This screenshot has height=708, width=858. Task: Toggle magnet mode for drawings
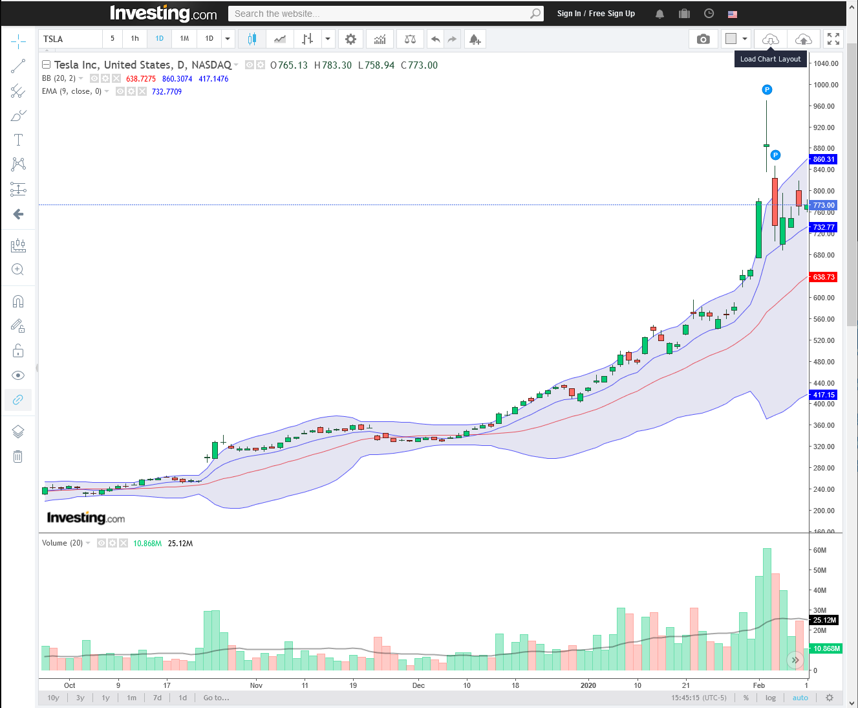18,301
